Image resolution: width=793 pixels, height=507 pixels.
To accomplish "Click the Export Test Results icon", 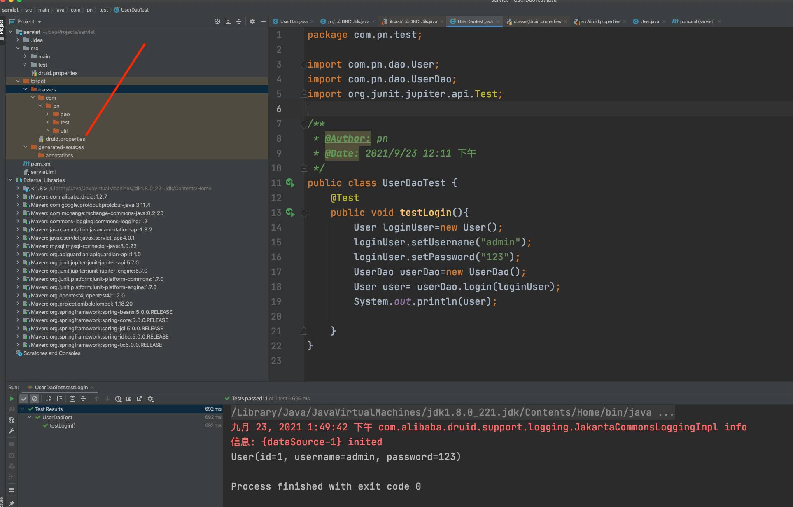I will (140, 398).
